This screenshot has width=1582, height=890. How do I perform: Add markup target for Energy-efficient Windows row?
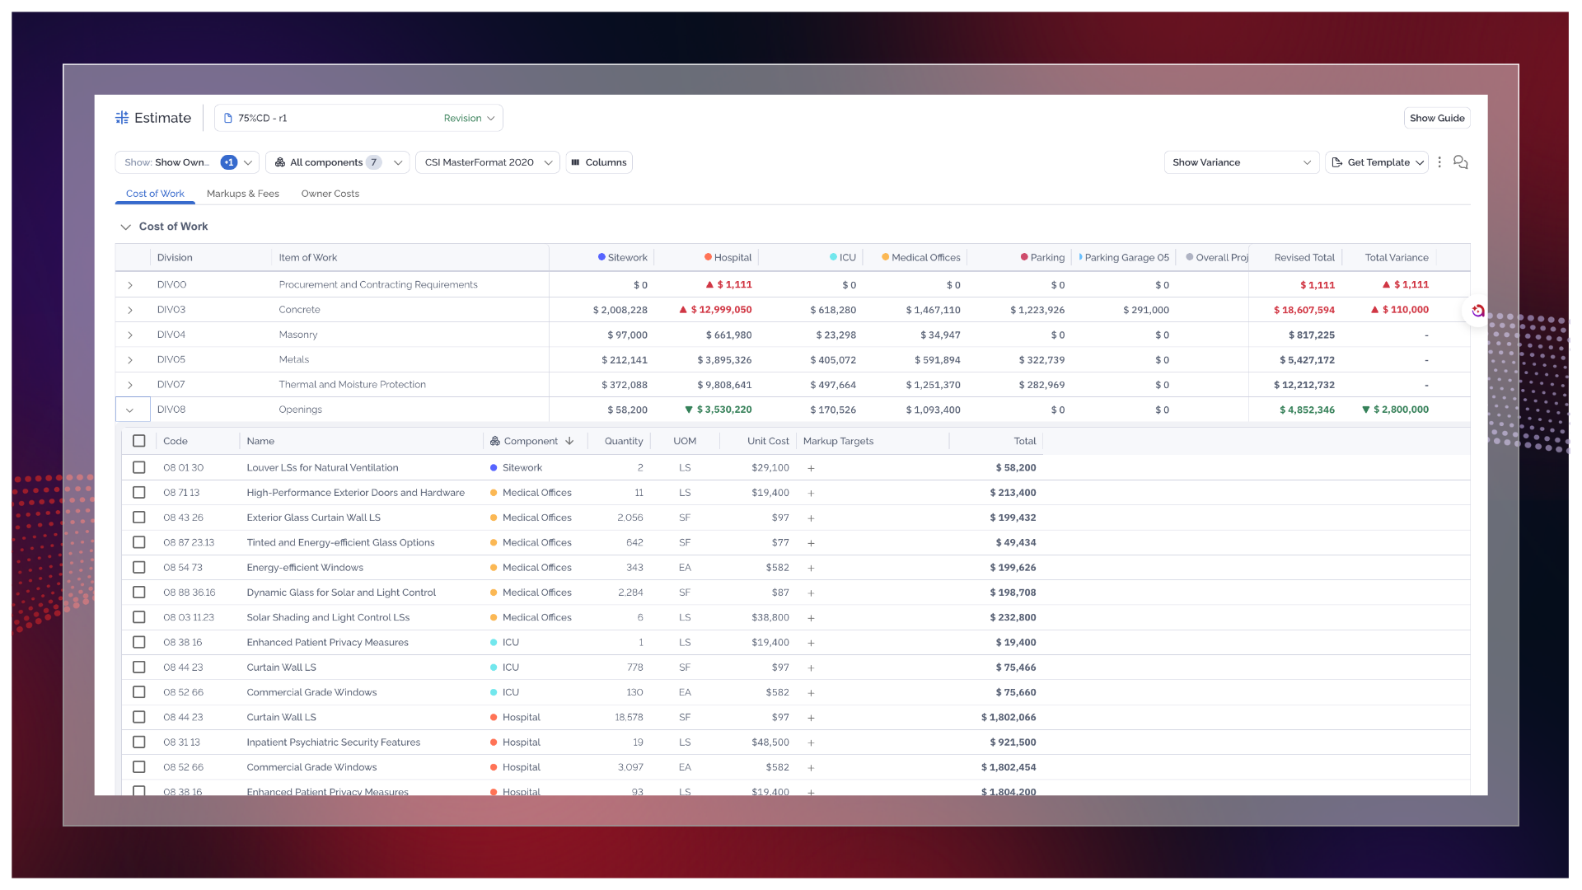811,568
